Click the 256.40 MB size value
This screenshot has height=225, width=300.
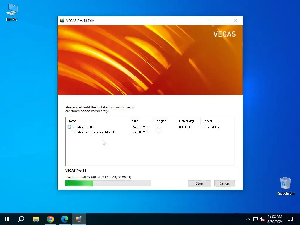click(x=140, y=132)
